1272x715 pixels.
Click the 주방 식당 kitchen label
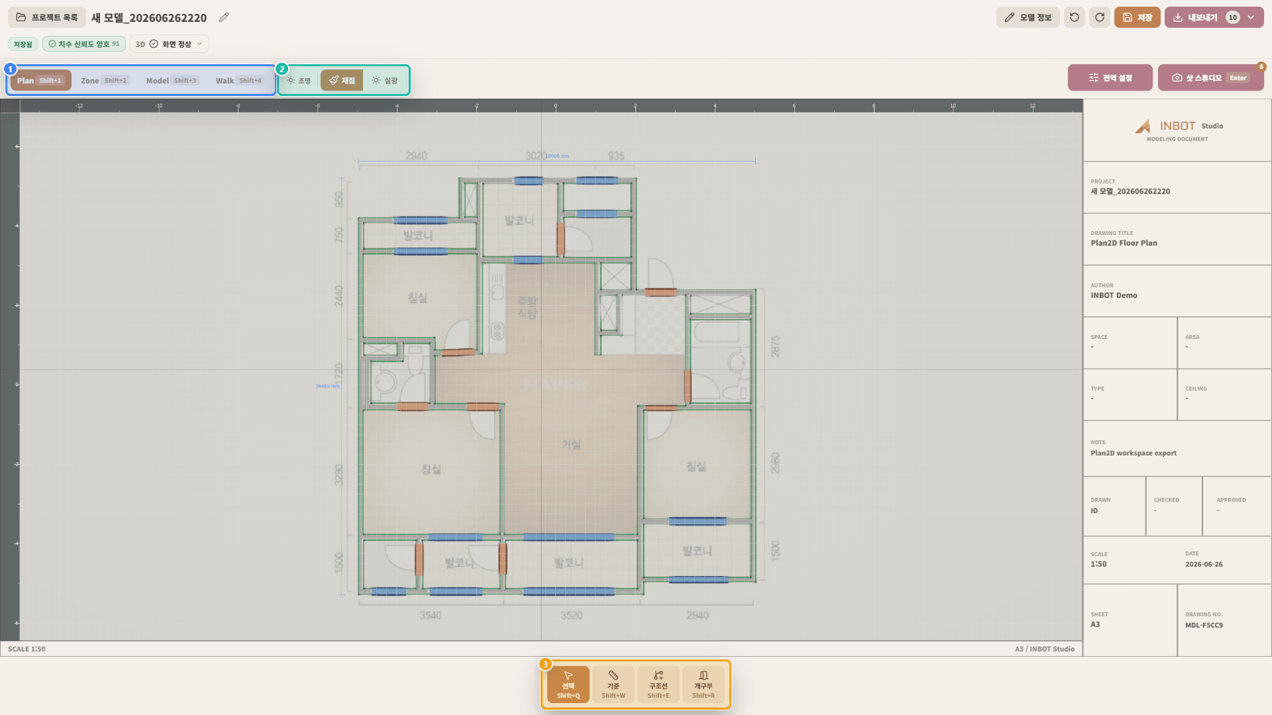[527, 307]
